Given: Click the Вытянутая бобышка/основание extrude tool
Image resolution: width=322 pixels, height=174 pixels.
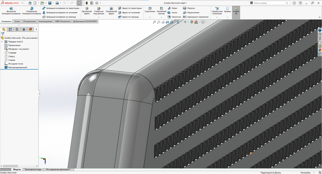Looking at the screenshot, I should coord(11,11).
